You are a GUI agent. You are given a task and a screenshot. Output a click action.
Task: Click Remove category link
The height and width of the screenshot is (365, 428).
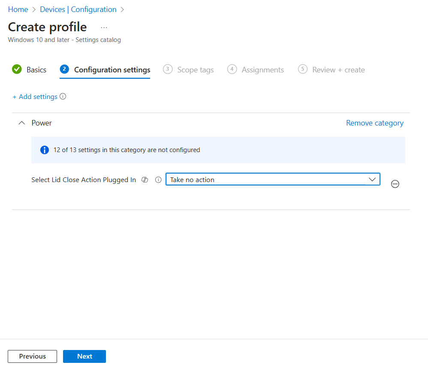[x=375, y=123]
